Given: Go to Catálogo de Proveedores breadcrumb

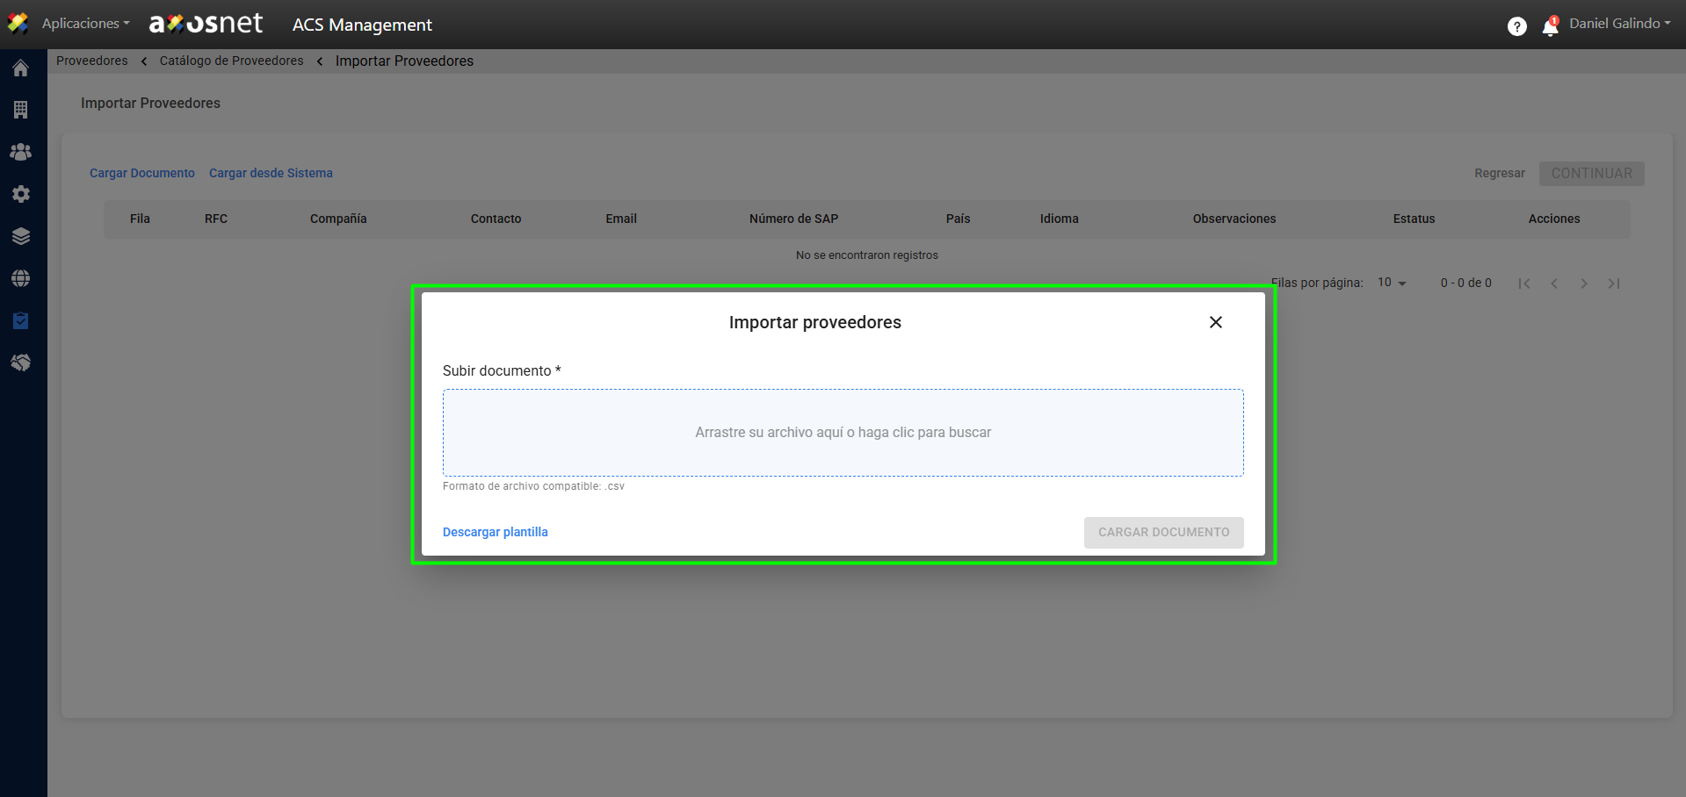Looking at the screenshot, I should tap(231, 61).
